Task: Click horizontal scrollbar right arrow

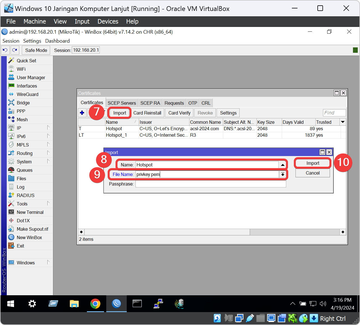Action: pos(343,232)
